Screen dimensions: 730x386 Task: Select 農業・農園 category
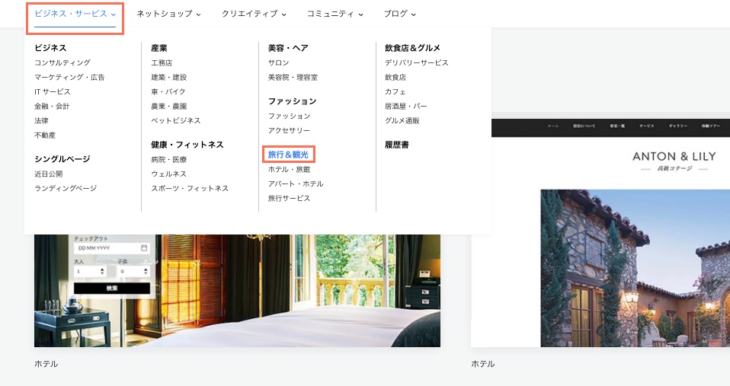168,106
